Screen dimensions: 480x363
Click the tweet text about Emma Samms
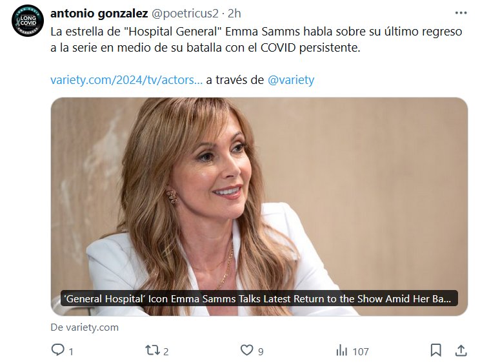(x=256, y=40)
